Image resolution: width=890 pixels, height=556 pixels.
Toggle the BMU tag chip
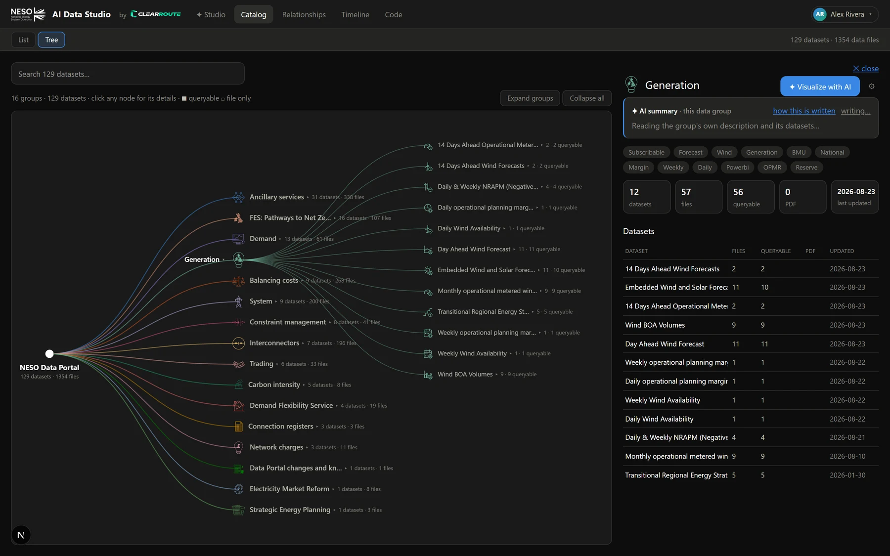point(799,152)
